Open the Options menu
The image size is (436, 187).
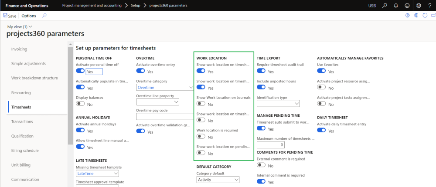tap(29, 16)
